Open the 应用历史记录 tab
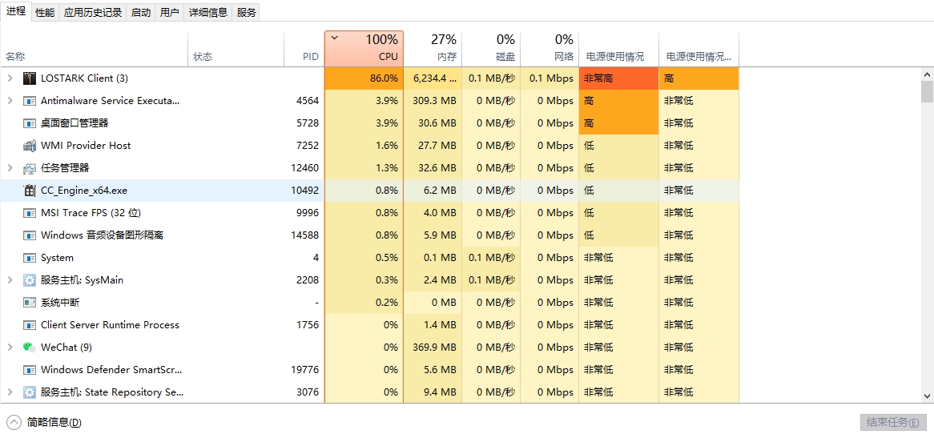The height and width of the screenshot is (442, 934). (x=92, y=13)
